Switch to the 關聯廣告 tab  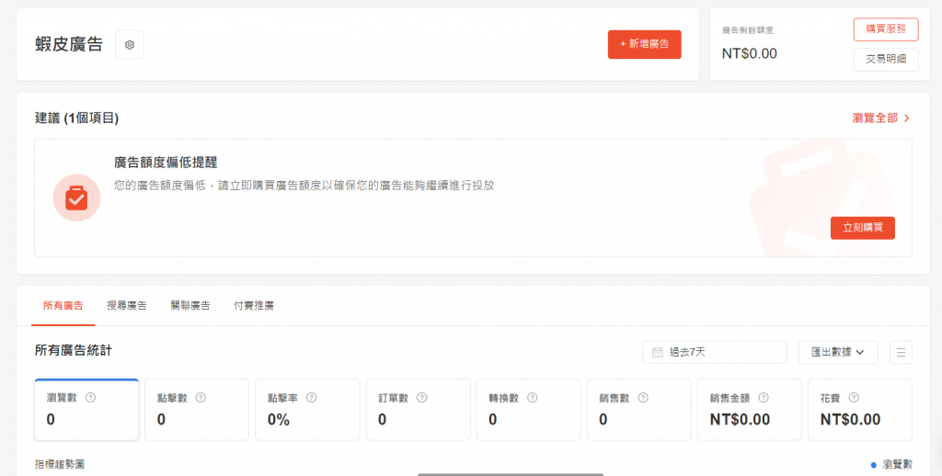pos(190,305)
